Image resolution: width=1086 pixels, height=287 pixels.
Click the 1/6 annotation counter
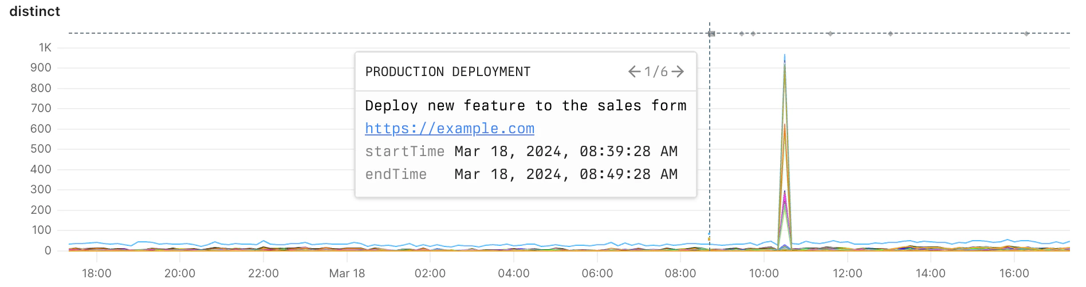tap(656, 71)
